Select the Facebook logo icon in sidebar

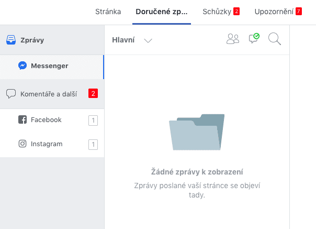pos(22,120)
